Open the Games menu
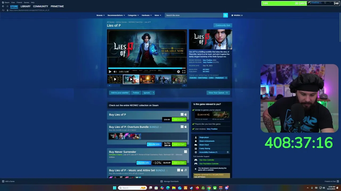Screen dimensions: 341x191 click(27, 2)
